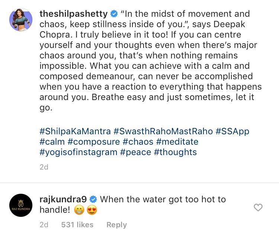
Task: Click the theshilpashetty username
Action: [74, 14]
